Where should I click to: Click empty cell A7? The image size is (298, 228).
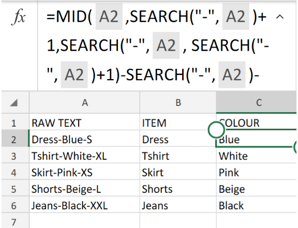84,221
